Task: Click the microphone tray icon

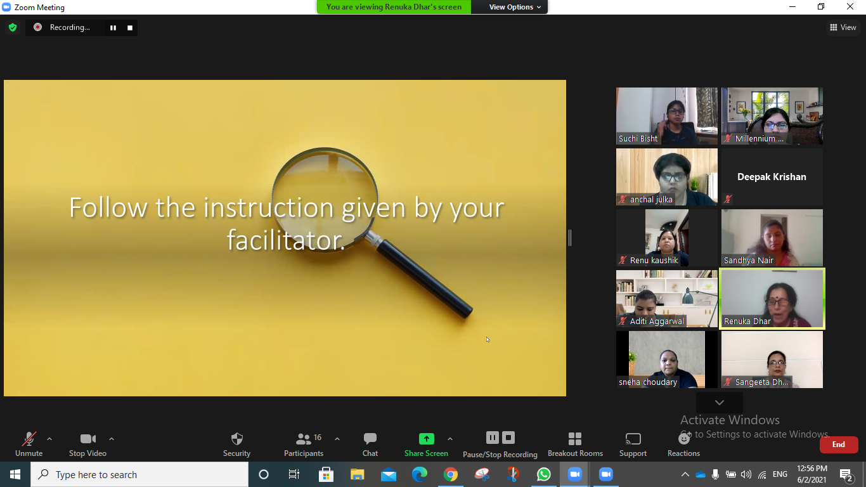Action: (716, 474)
